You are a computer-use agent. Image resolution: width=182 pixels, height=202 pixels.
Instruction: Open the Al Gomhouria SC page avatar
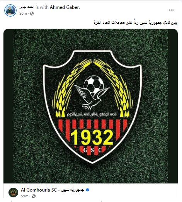tap(13, 192)
